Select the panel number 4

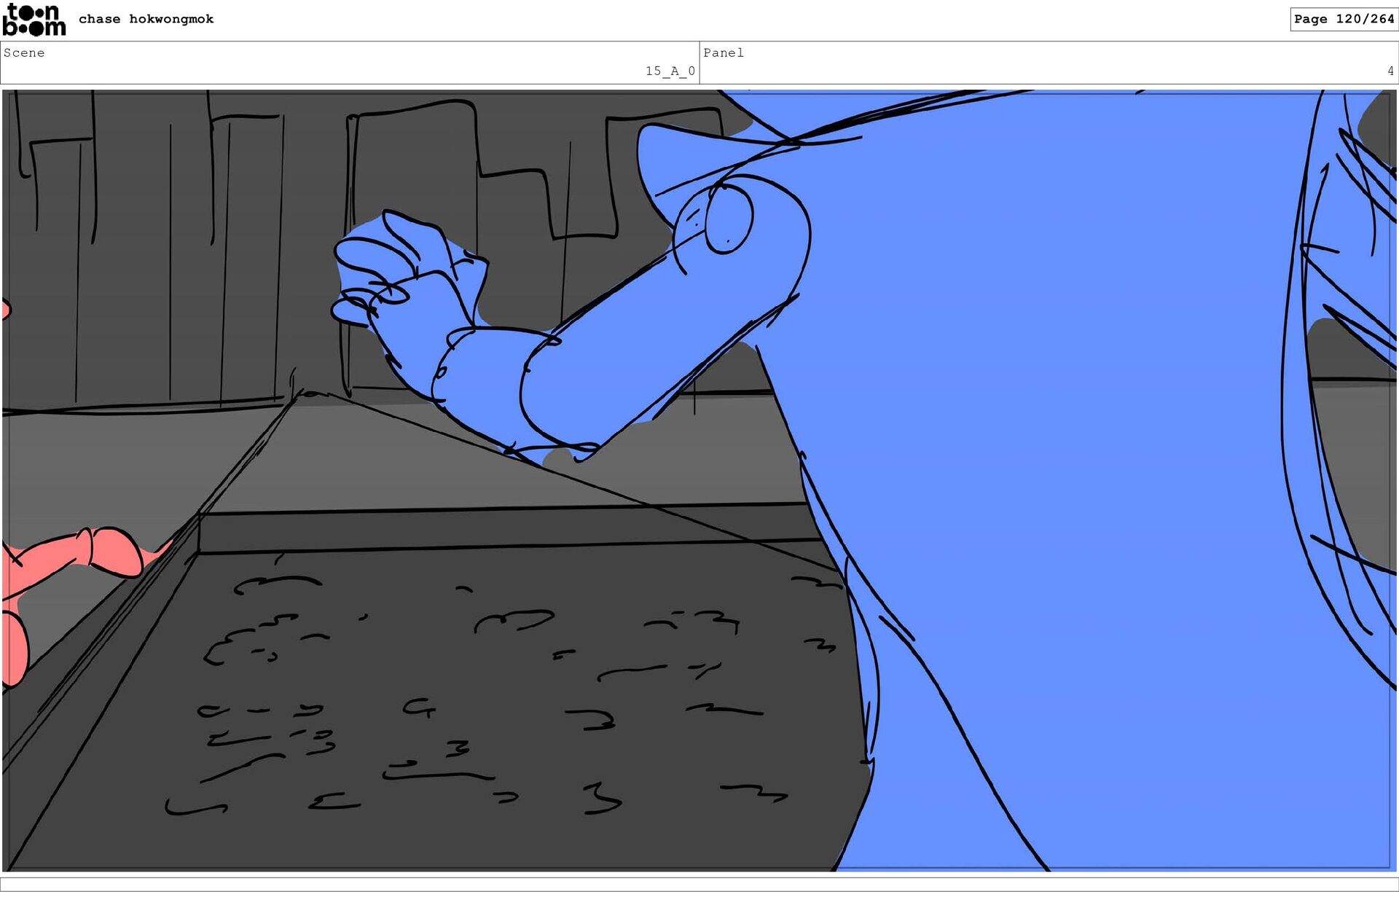tap(1390, 71)
